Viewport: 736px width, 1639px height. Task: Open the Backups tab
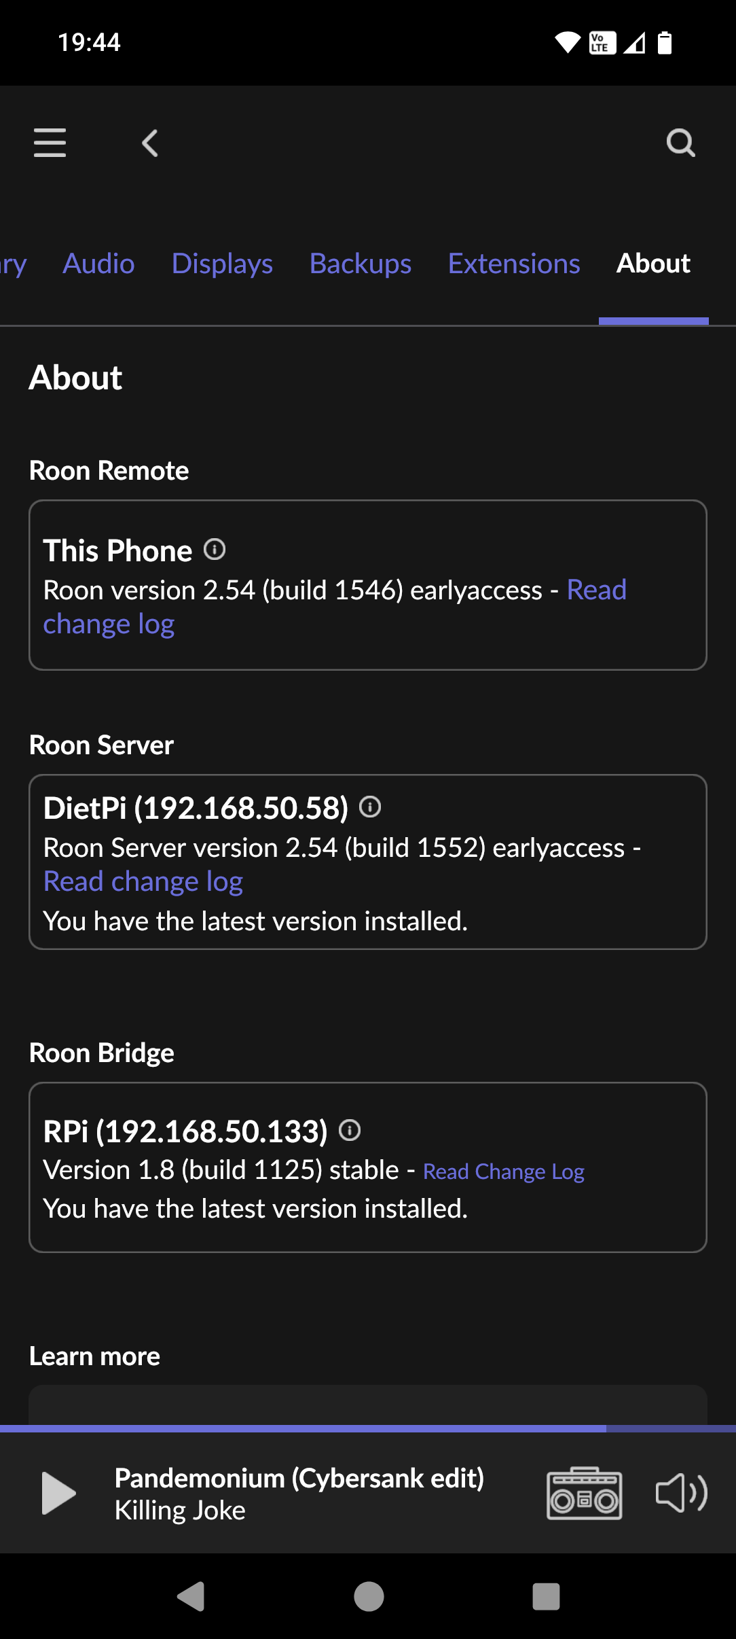(360, 264)
